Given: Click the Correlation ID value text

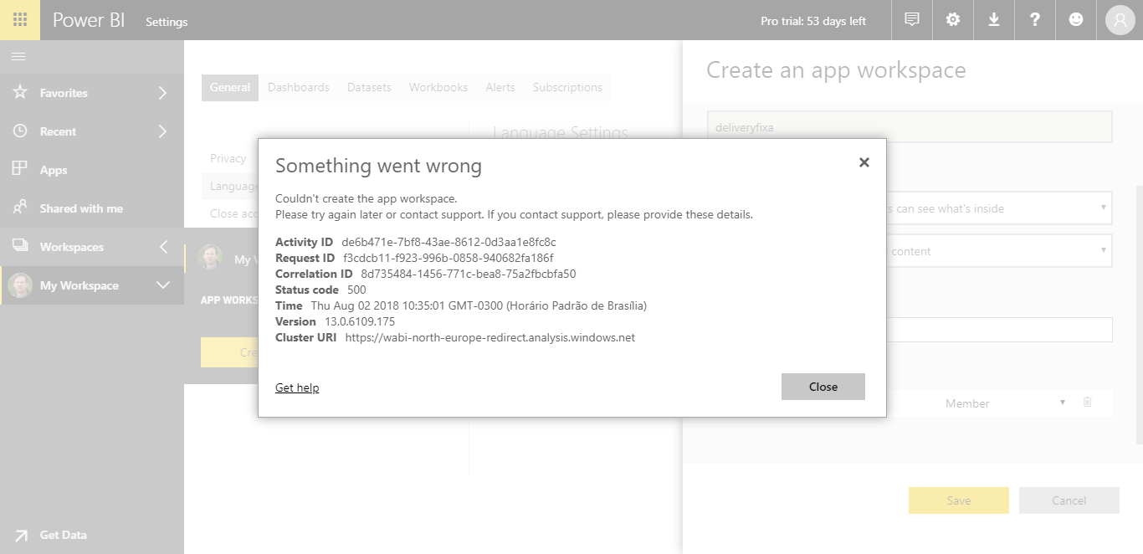Looking at the screenshot, I should (469, 274).
